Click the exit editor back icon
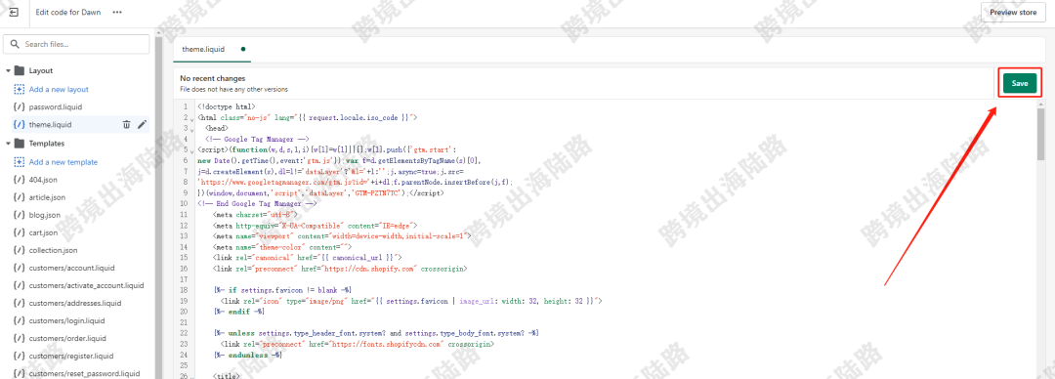This screenshot has width=1055, height=379. (x=14, y=12)
